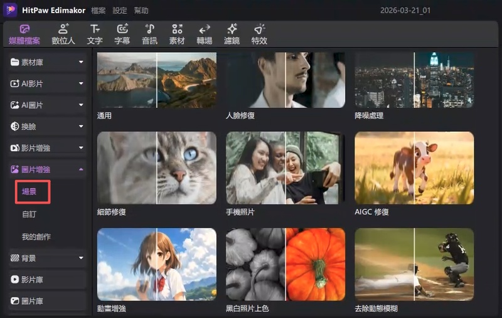Choose the 細節修復 cat thumbnail
Viewport: 502px width, 318px height.
pos(156,168)
